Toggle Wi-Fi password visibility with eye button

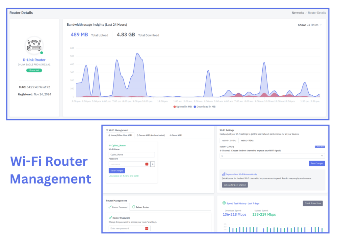153,164
